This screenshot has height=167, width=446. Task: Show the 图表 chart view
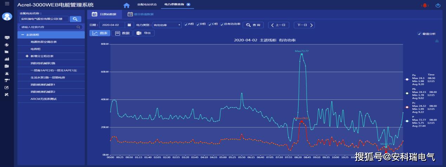[x=100, y=33]
